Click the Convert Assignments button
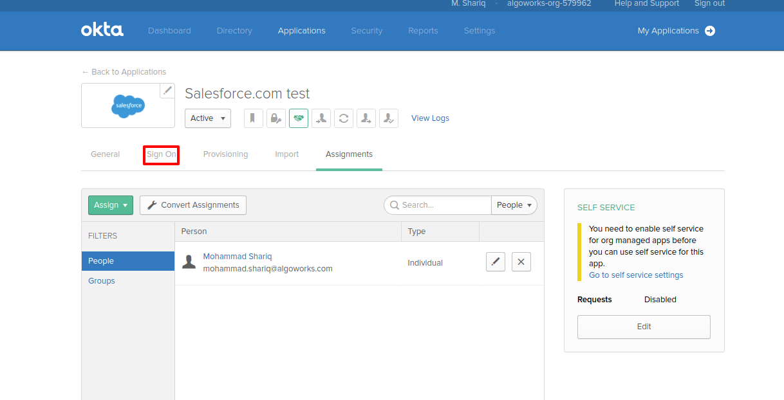 (x=193, y=205)
